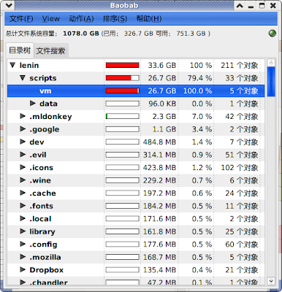Click the 161.8 MB size value
The width and height of the screenshot is (282, 292).
point(159,231)
